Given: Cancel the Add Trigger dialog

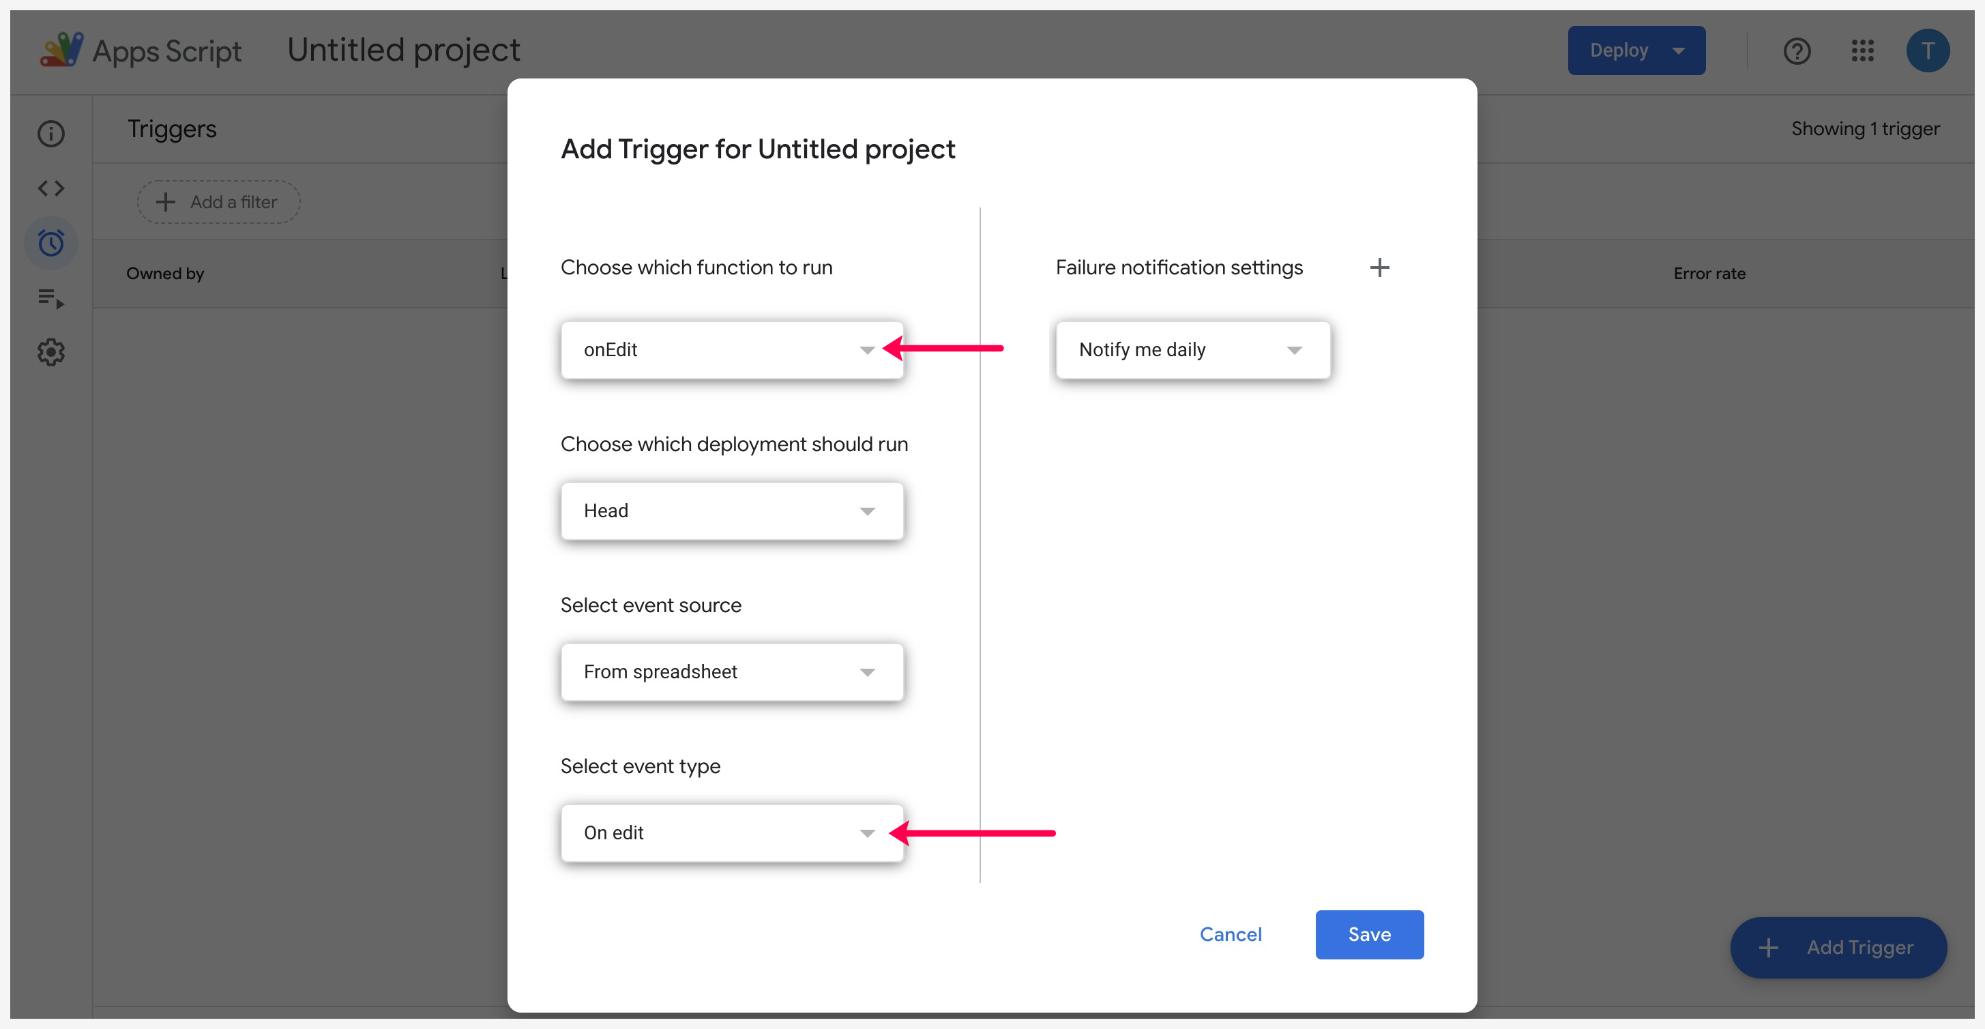Looking at the screenshot, I should (1230, 934).
